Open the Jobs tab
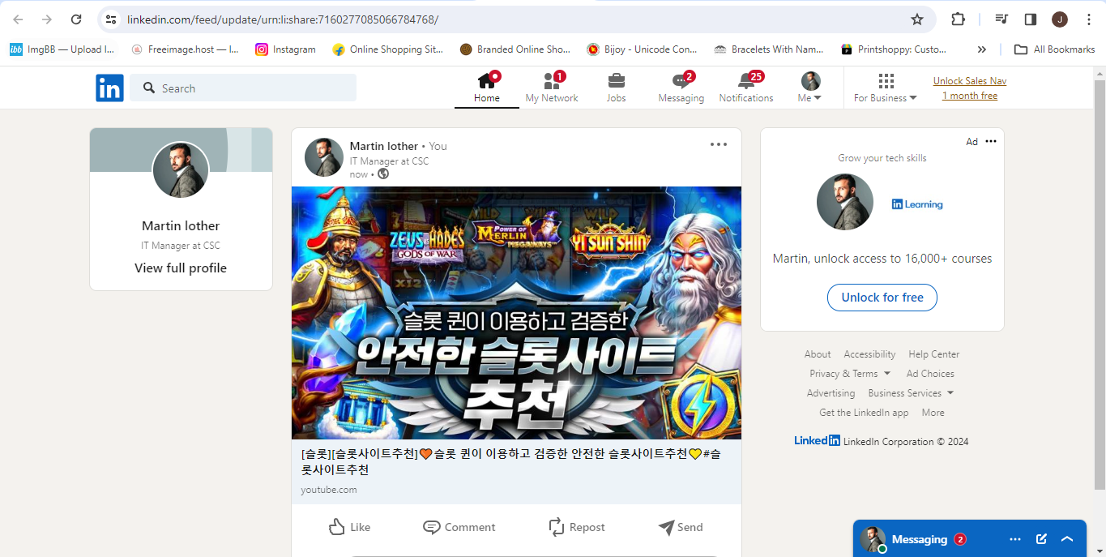Image resolution: width=1106 pixels, height=557 pixels. pos(616,88)
